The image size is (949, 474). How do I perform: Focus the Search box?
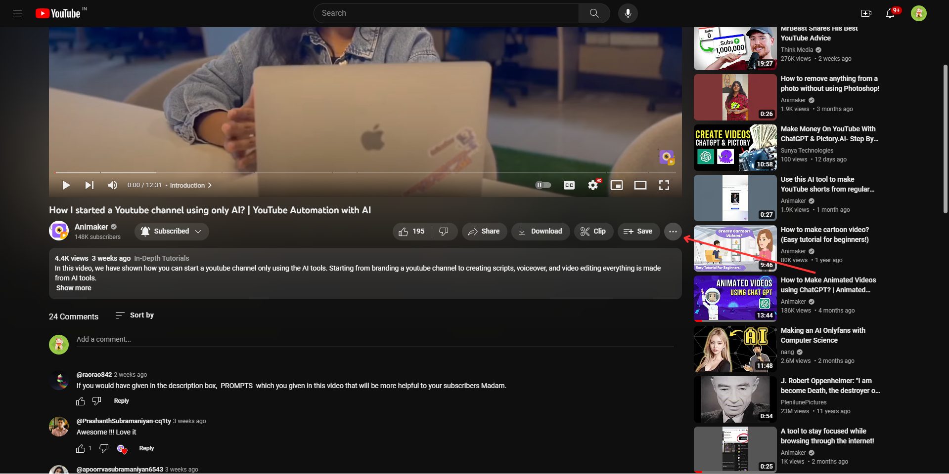point(446,13)
